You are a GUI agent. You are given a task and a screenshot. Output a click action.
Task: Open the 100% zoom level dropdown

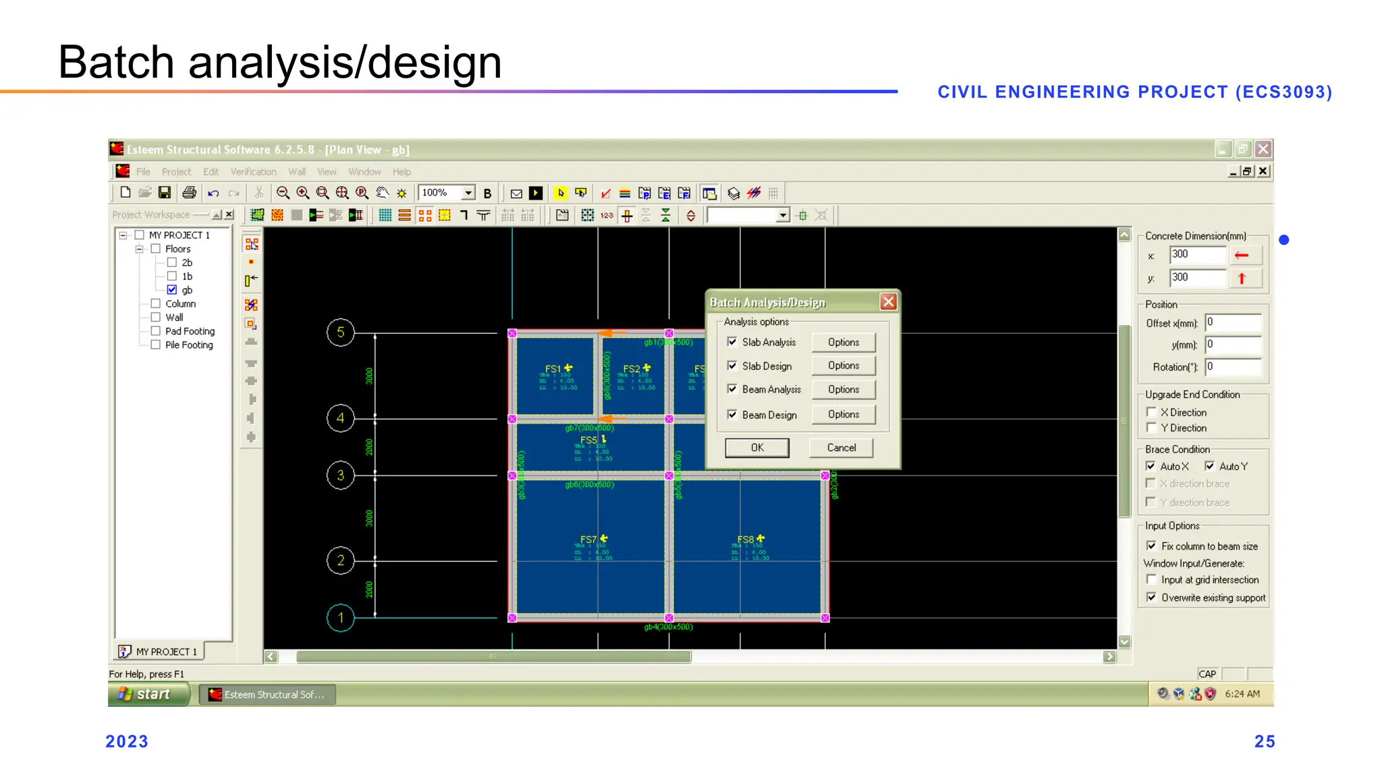[468, 193]
